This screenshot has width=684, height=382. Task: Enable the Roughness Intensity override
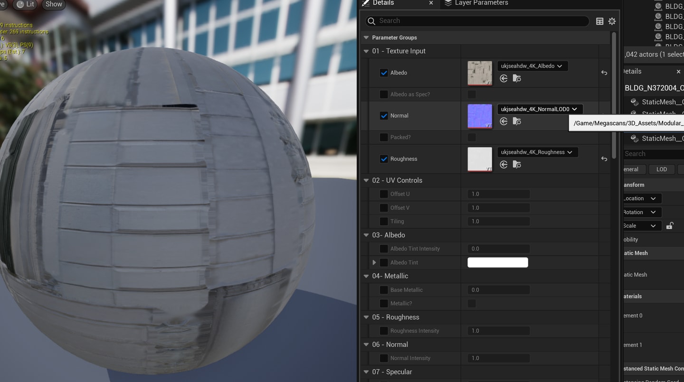coord(384,331)
